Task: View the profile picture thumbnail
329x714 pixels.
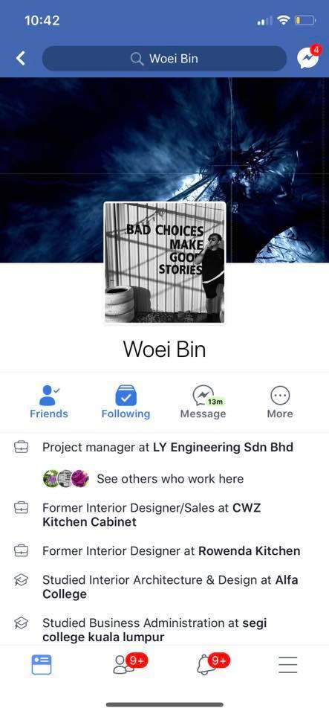Action: pos(165,263)
